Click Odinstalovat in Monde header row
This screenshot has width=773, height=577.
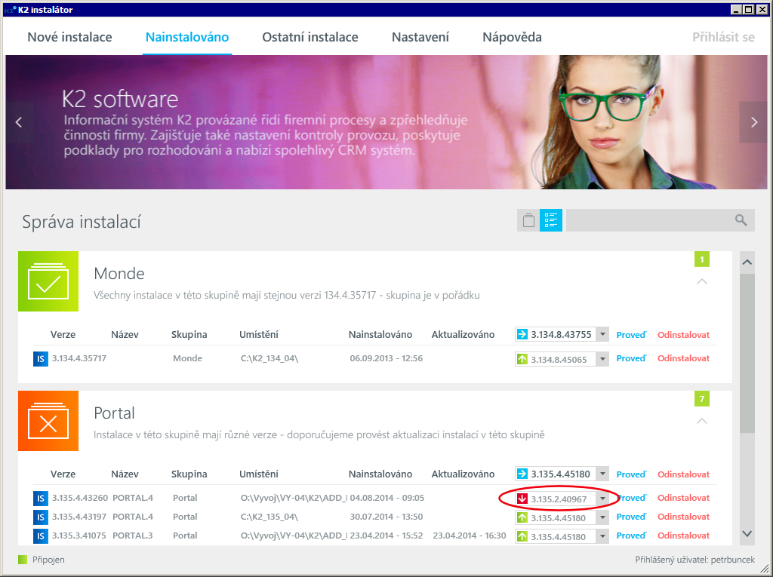683,335
